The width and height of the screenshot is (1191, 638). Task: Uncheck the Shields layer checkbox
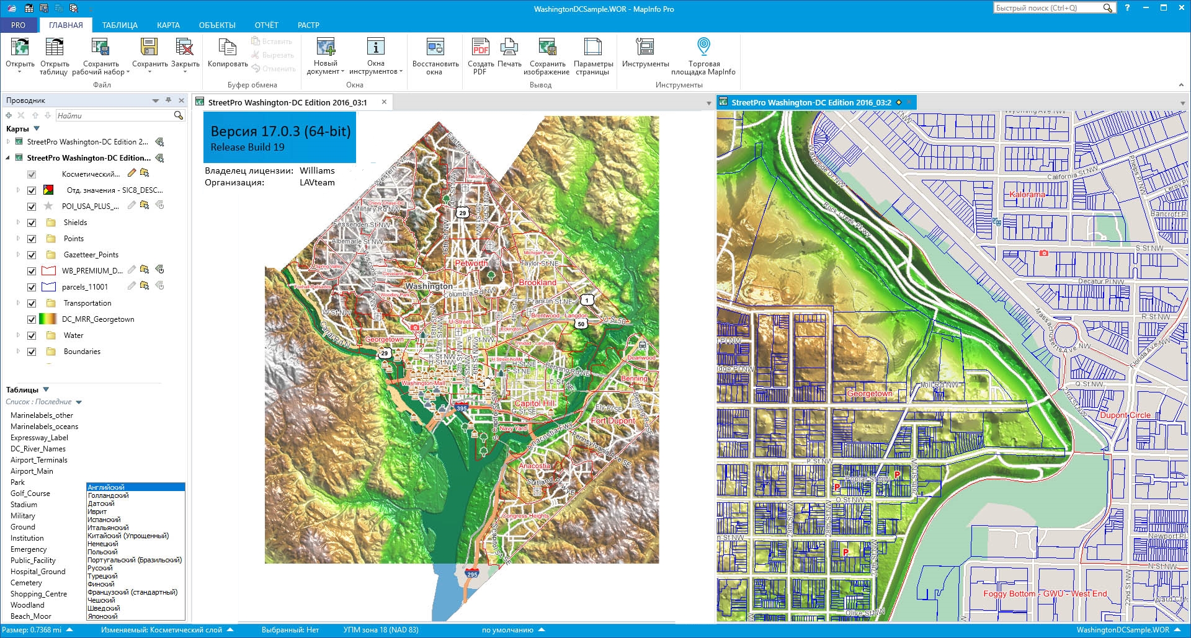(x=32, y=223)
